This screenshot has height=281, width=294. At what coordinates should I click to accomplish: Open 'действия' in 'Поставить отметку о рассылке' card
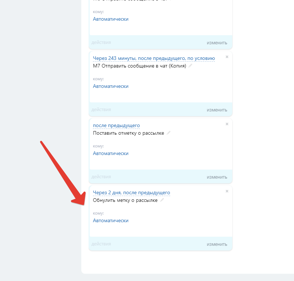click(101, 177)
